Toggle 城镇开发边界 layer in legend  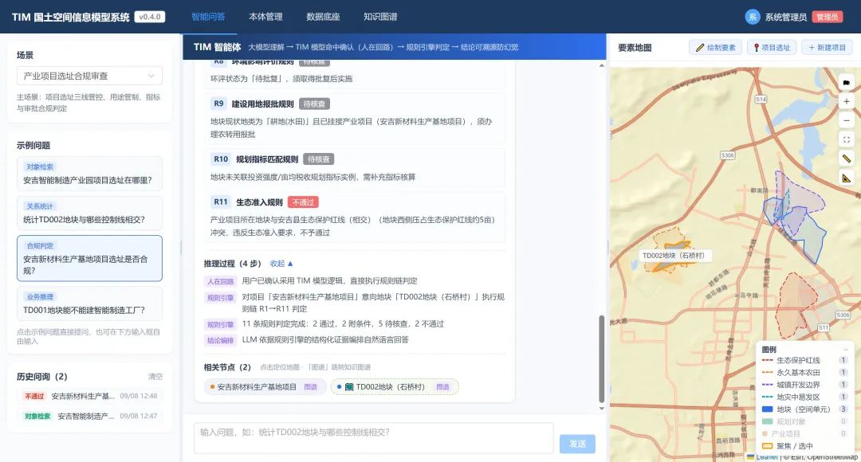point(804,385)
